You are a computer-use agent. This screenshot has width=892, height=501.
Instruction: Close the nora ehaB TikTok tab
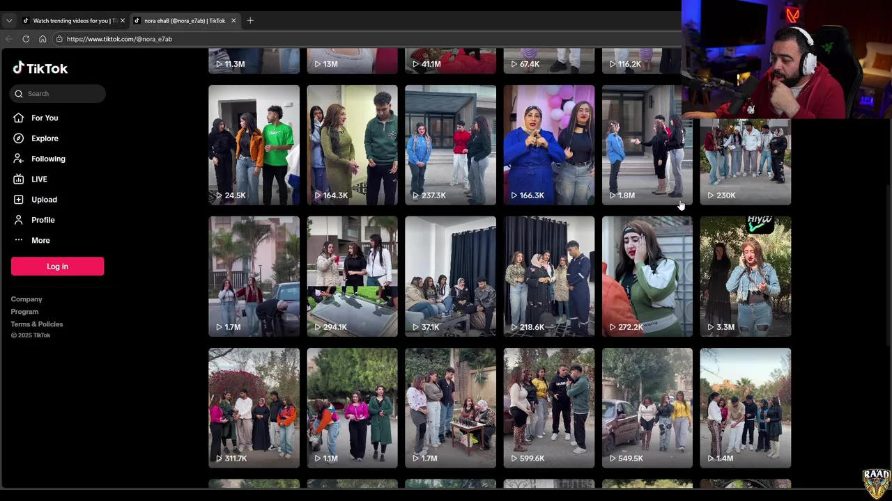[233, 21]
